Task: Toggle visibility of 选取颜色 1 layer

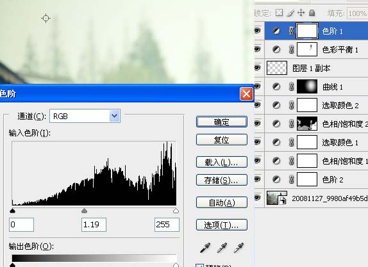Action: click(258, 142)
